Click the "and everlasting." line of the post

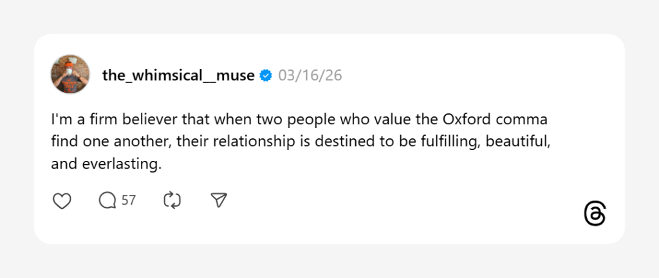(106, 164)
